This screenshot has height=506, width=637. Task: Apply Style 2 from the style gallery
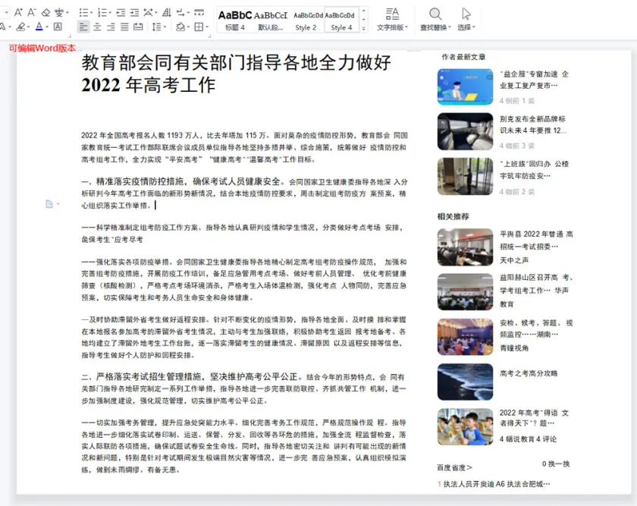point(304,18)
